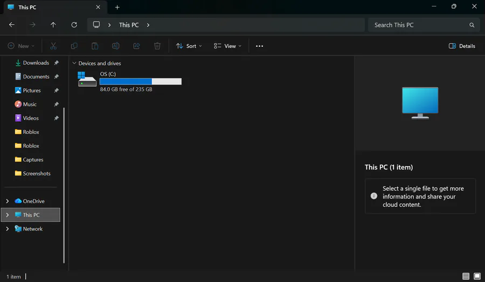Go up one folder level
This screenshot has width=485, height=282.
click(53, 25)
